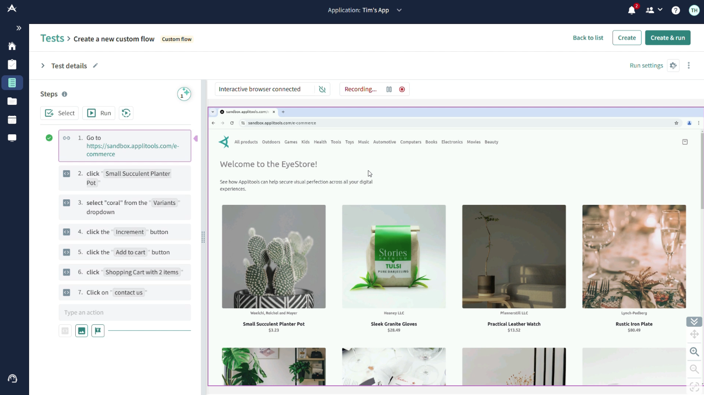Expand the left sidebar navigation
704x395 pixels.
(18, 28)
